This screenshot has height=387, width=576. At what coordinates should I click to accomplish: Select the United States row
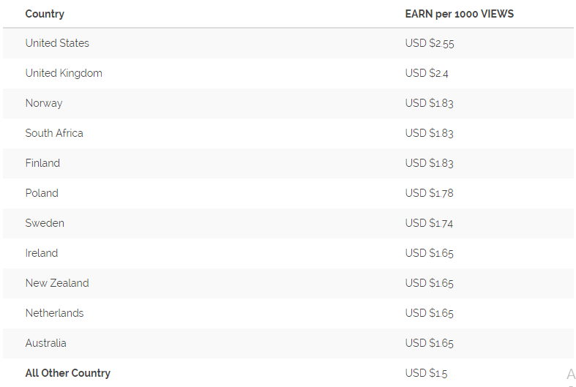point(288,43)
